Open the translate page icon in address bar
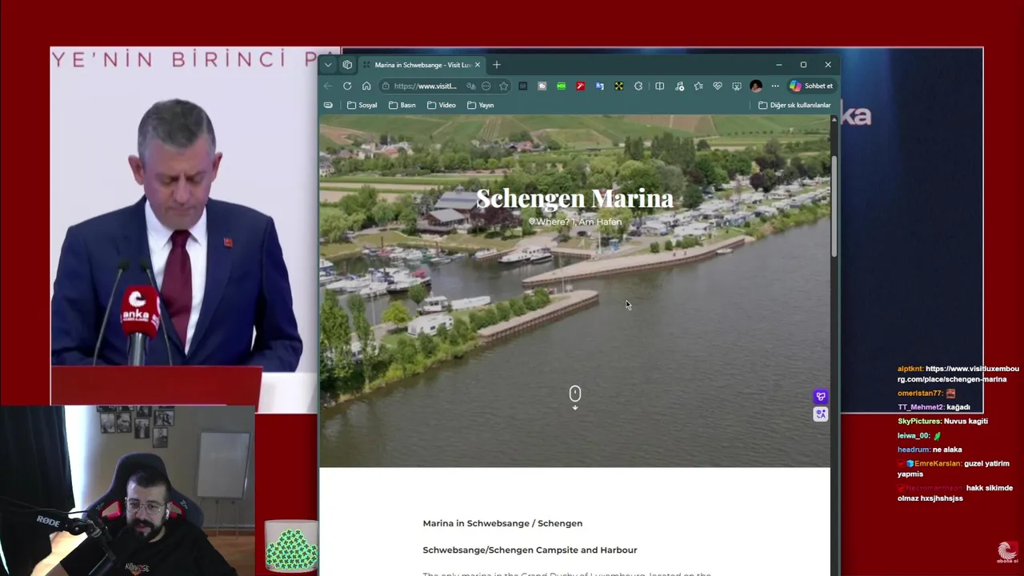The width and height of the screenshot is (1024, 576). click(x=471, y=86)
